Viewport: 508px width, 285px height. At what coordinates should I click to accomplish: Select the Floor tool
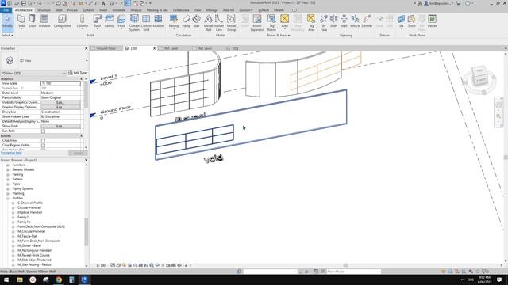[121, 21]
